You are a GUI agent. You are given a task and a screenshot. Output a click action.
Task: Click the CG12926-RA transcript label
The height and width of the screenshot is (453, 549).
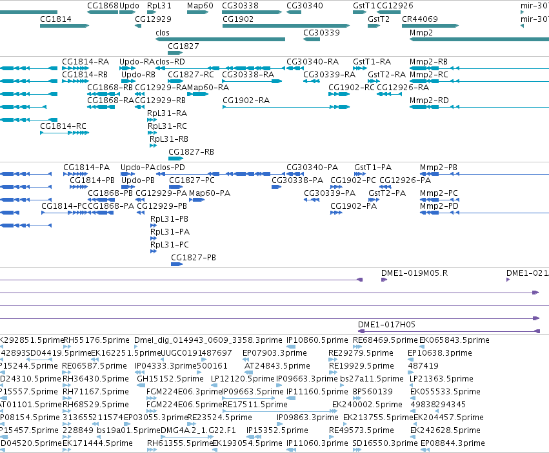[403, 88]
